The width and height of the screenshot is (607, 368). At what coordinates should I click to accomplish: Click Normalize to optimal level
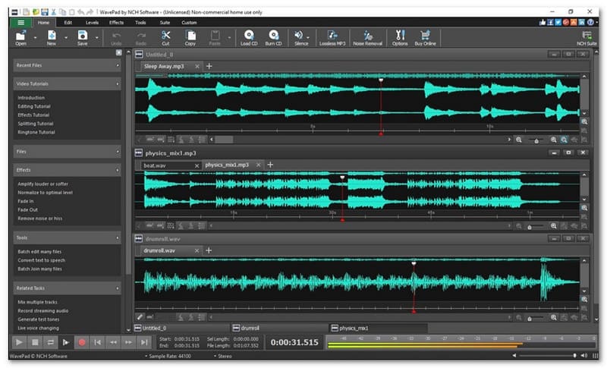(x=46, y=192)
